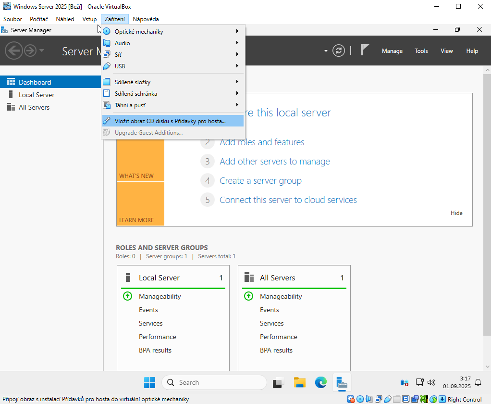Select Vložit obraz CD disku s Přídavky
The width and height of the screenshot is (491, 404).
170,121
